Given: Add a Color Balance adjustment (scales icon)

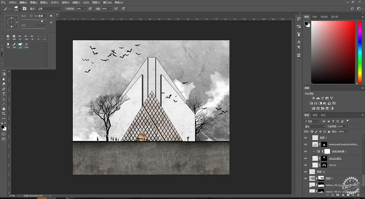Looking at the screenshot, I should [316, 103].
